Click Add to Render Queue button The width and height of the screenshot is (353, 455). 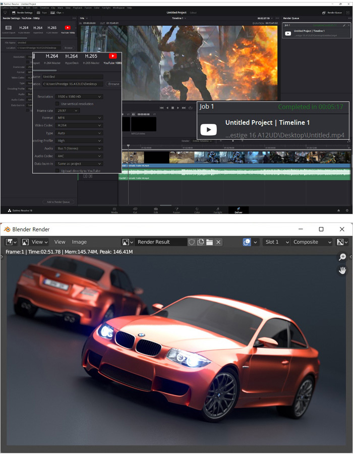point(58,202)
